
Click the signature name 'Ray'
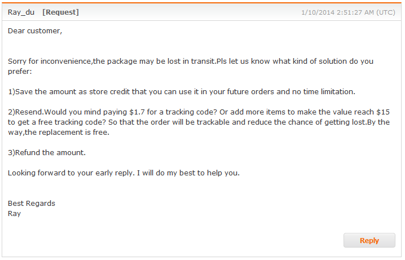pos(14,213)
